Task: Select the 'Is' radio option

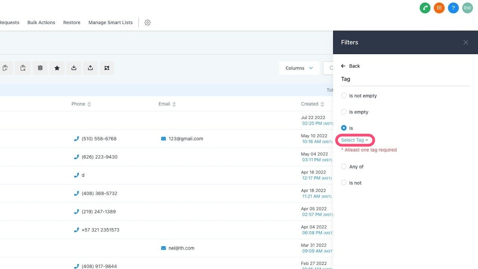Action: [x=344, y=128]
